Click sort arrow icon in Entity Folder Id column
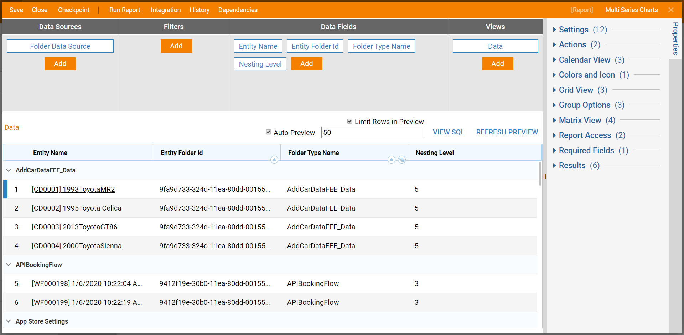The width and height of the screenshot is (684, 335). click(x=274, y=160)
